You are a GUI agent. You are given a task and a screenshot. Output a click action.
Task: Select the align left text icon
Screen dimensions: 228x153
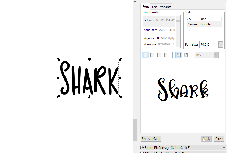[145, 55]
